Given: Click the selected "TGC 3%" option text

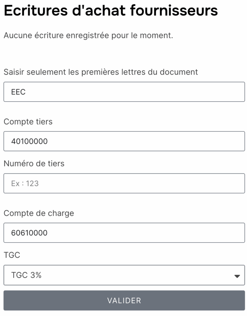Looking at the screenshot, I should (26, 275).
